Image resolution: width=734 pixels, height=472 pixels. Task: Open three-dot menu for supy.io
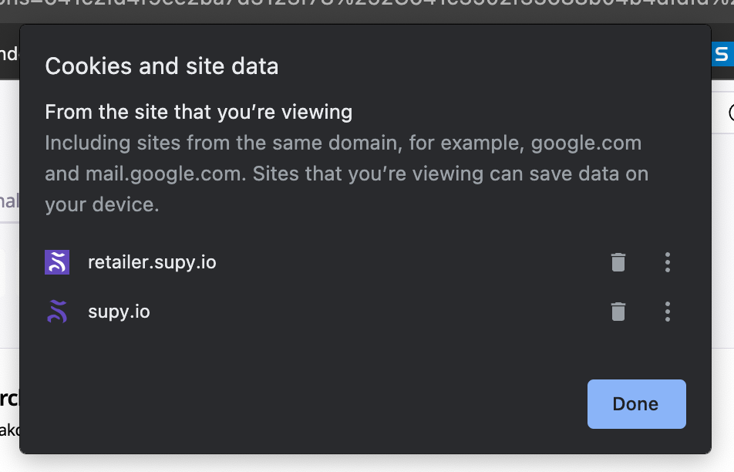pos(668,312)
